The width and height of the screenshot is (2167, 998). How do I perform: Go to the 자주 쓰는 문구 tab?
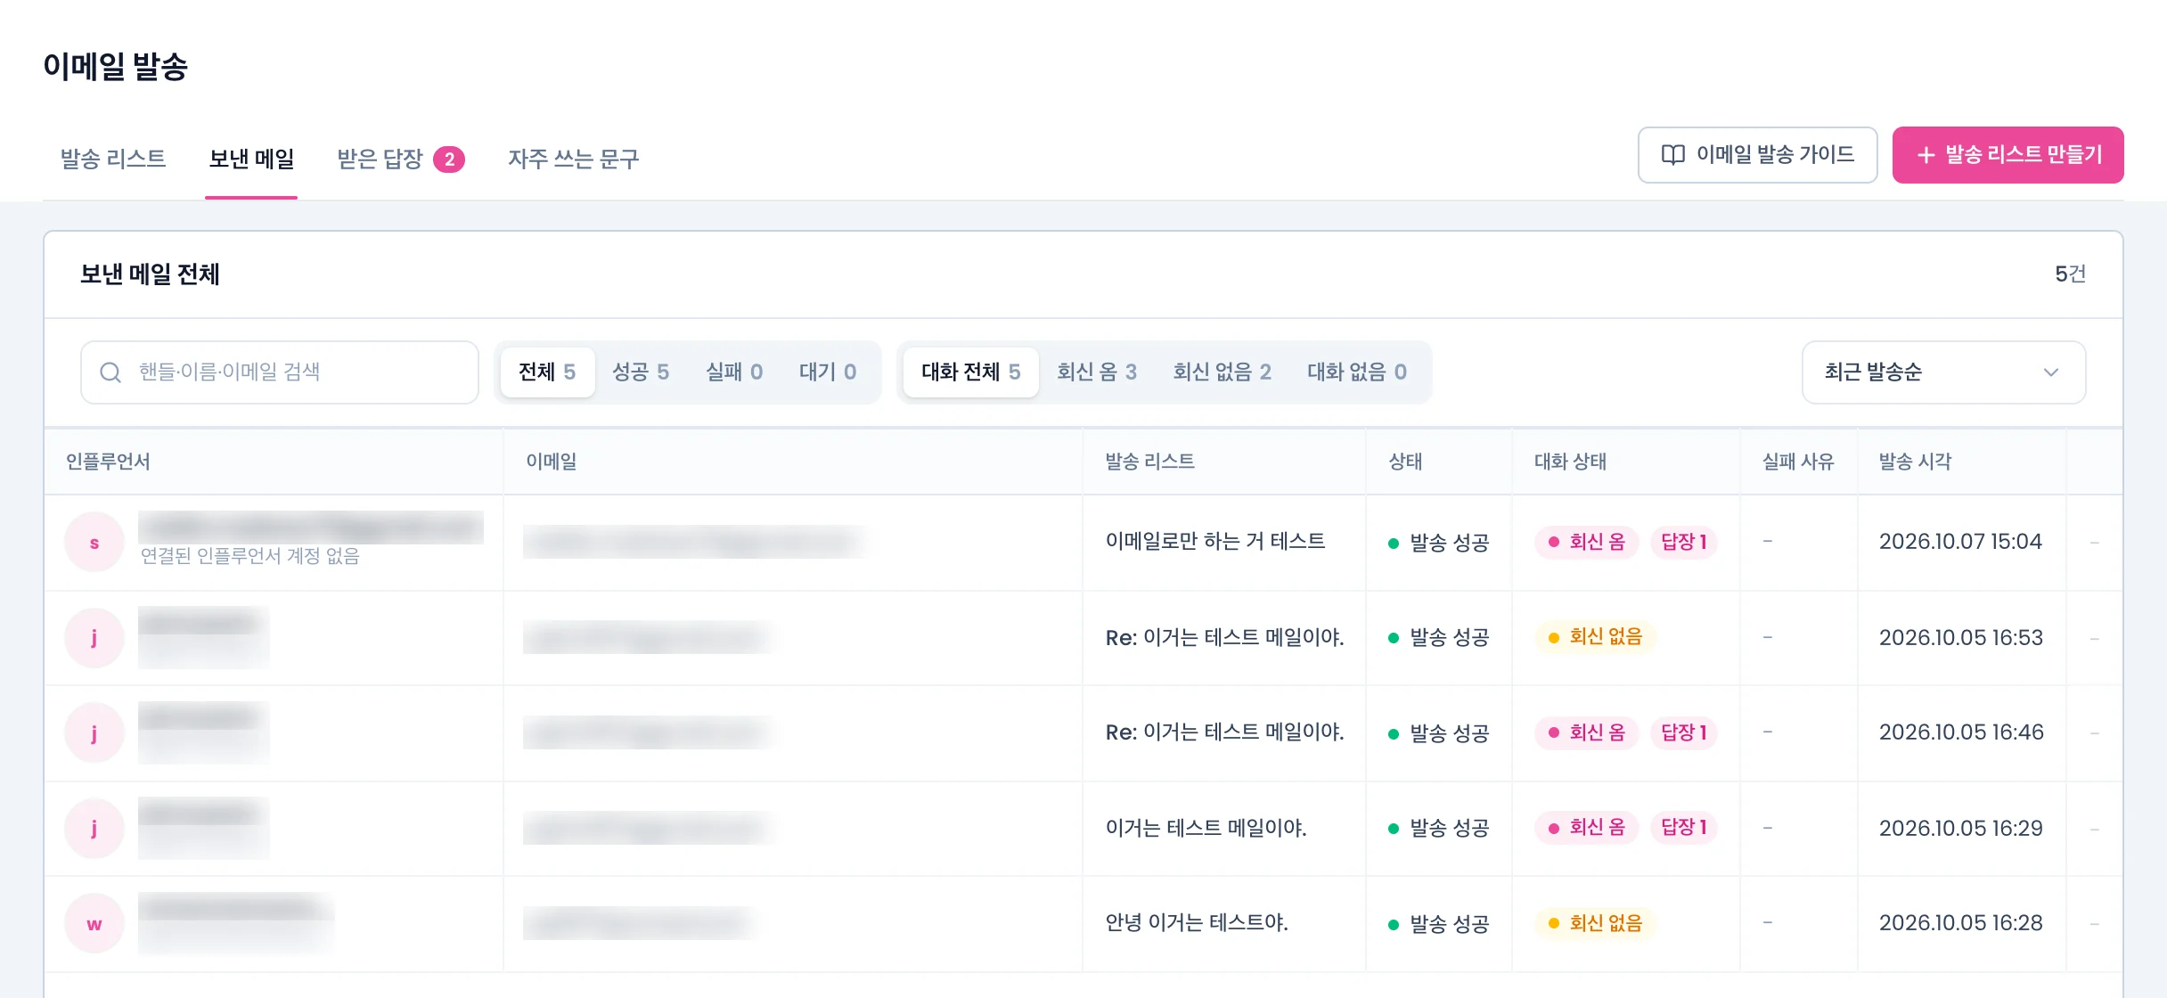tap(574, 159)
